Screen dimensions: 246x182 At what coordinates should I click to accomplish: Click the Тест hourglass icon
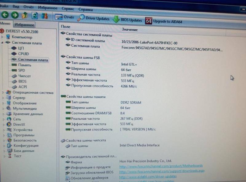10,156
